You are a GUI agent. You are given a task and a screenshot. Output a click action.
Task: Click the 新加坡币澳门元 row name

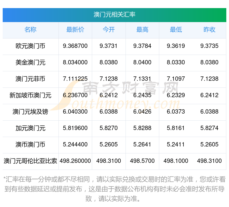click(30, 95)
